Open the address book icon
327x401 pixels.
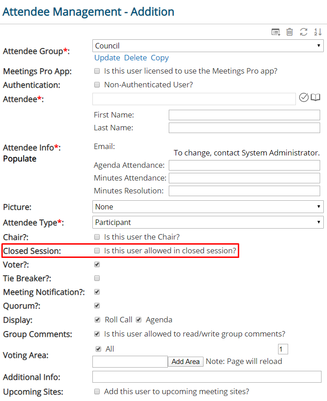315,97
